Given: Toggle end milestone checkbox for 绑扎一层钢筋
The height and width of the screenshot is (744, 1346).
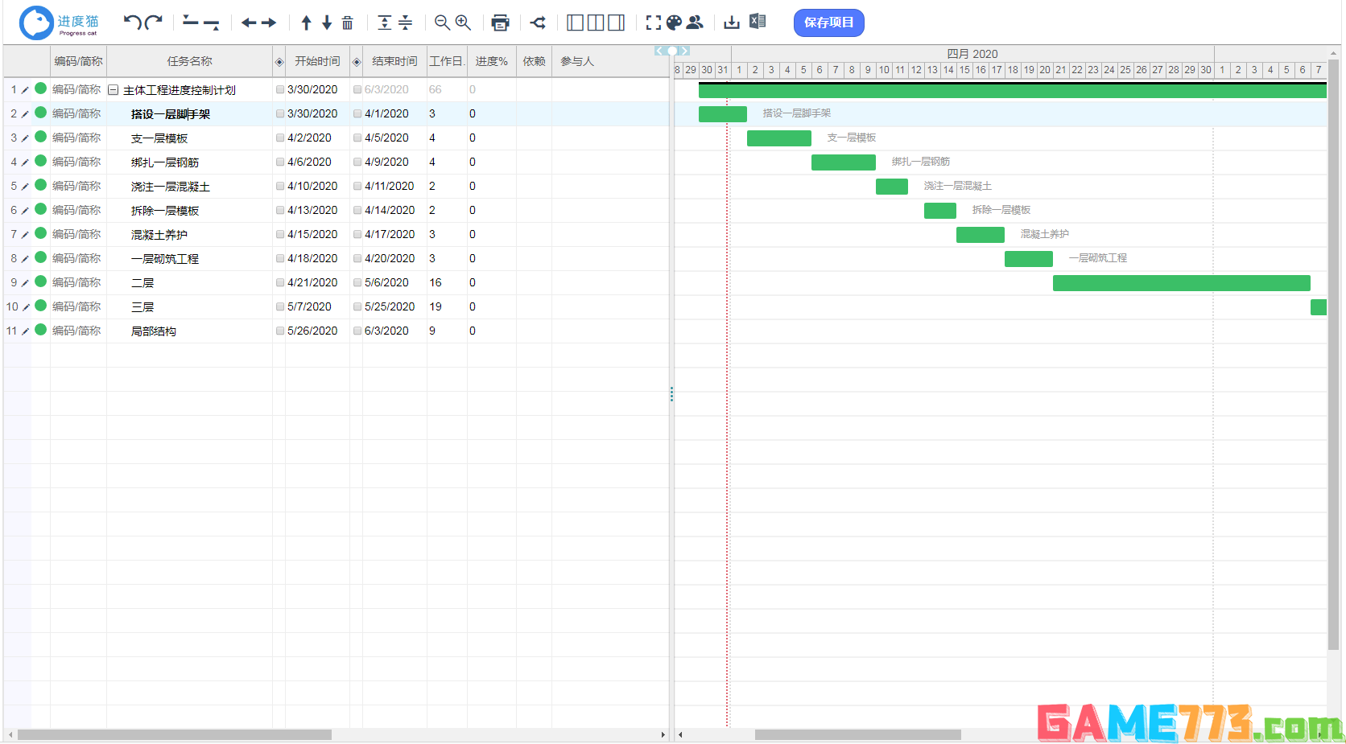Looking at the screenshot, I should point(357,162).
